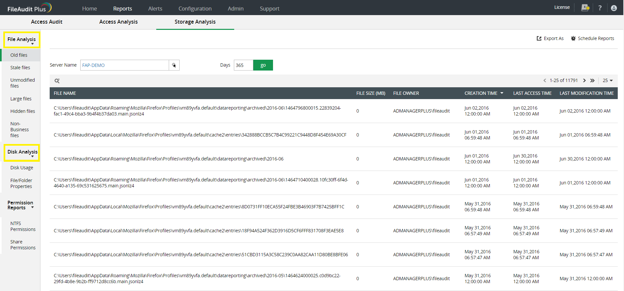Open the Configuration menu
The image size is (624, 291).
click(195, 9)
